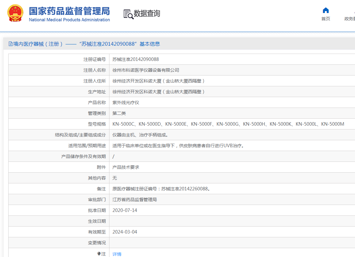Click management category 第二类

click(119, 114)
